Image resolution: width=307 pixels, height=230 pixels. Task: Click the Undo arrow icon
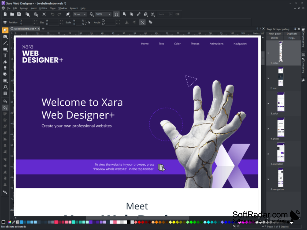pyautogui.click(x=52, y=14)
